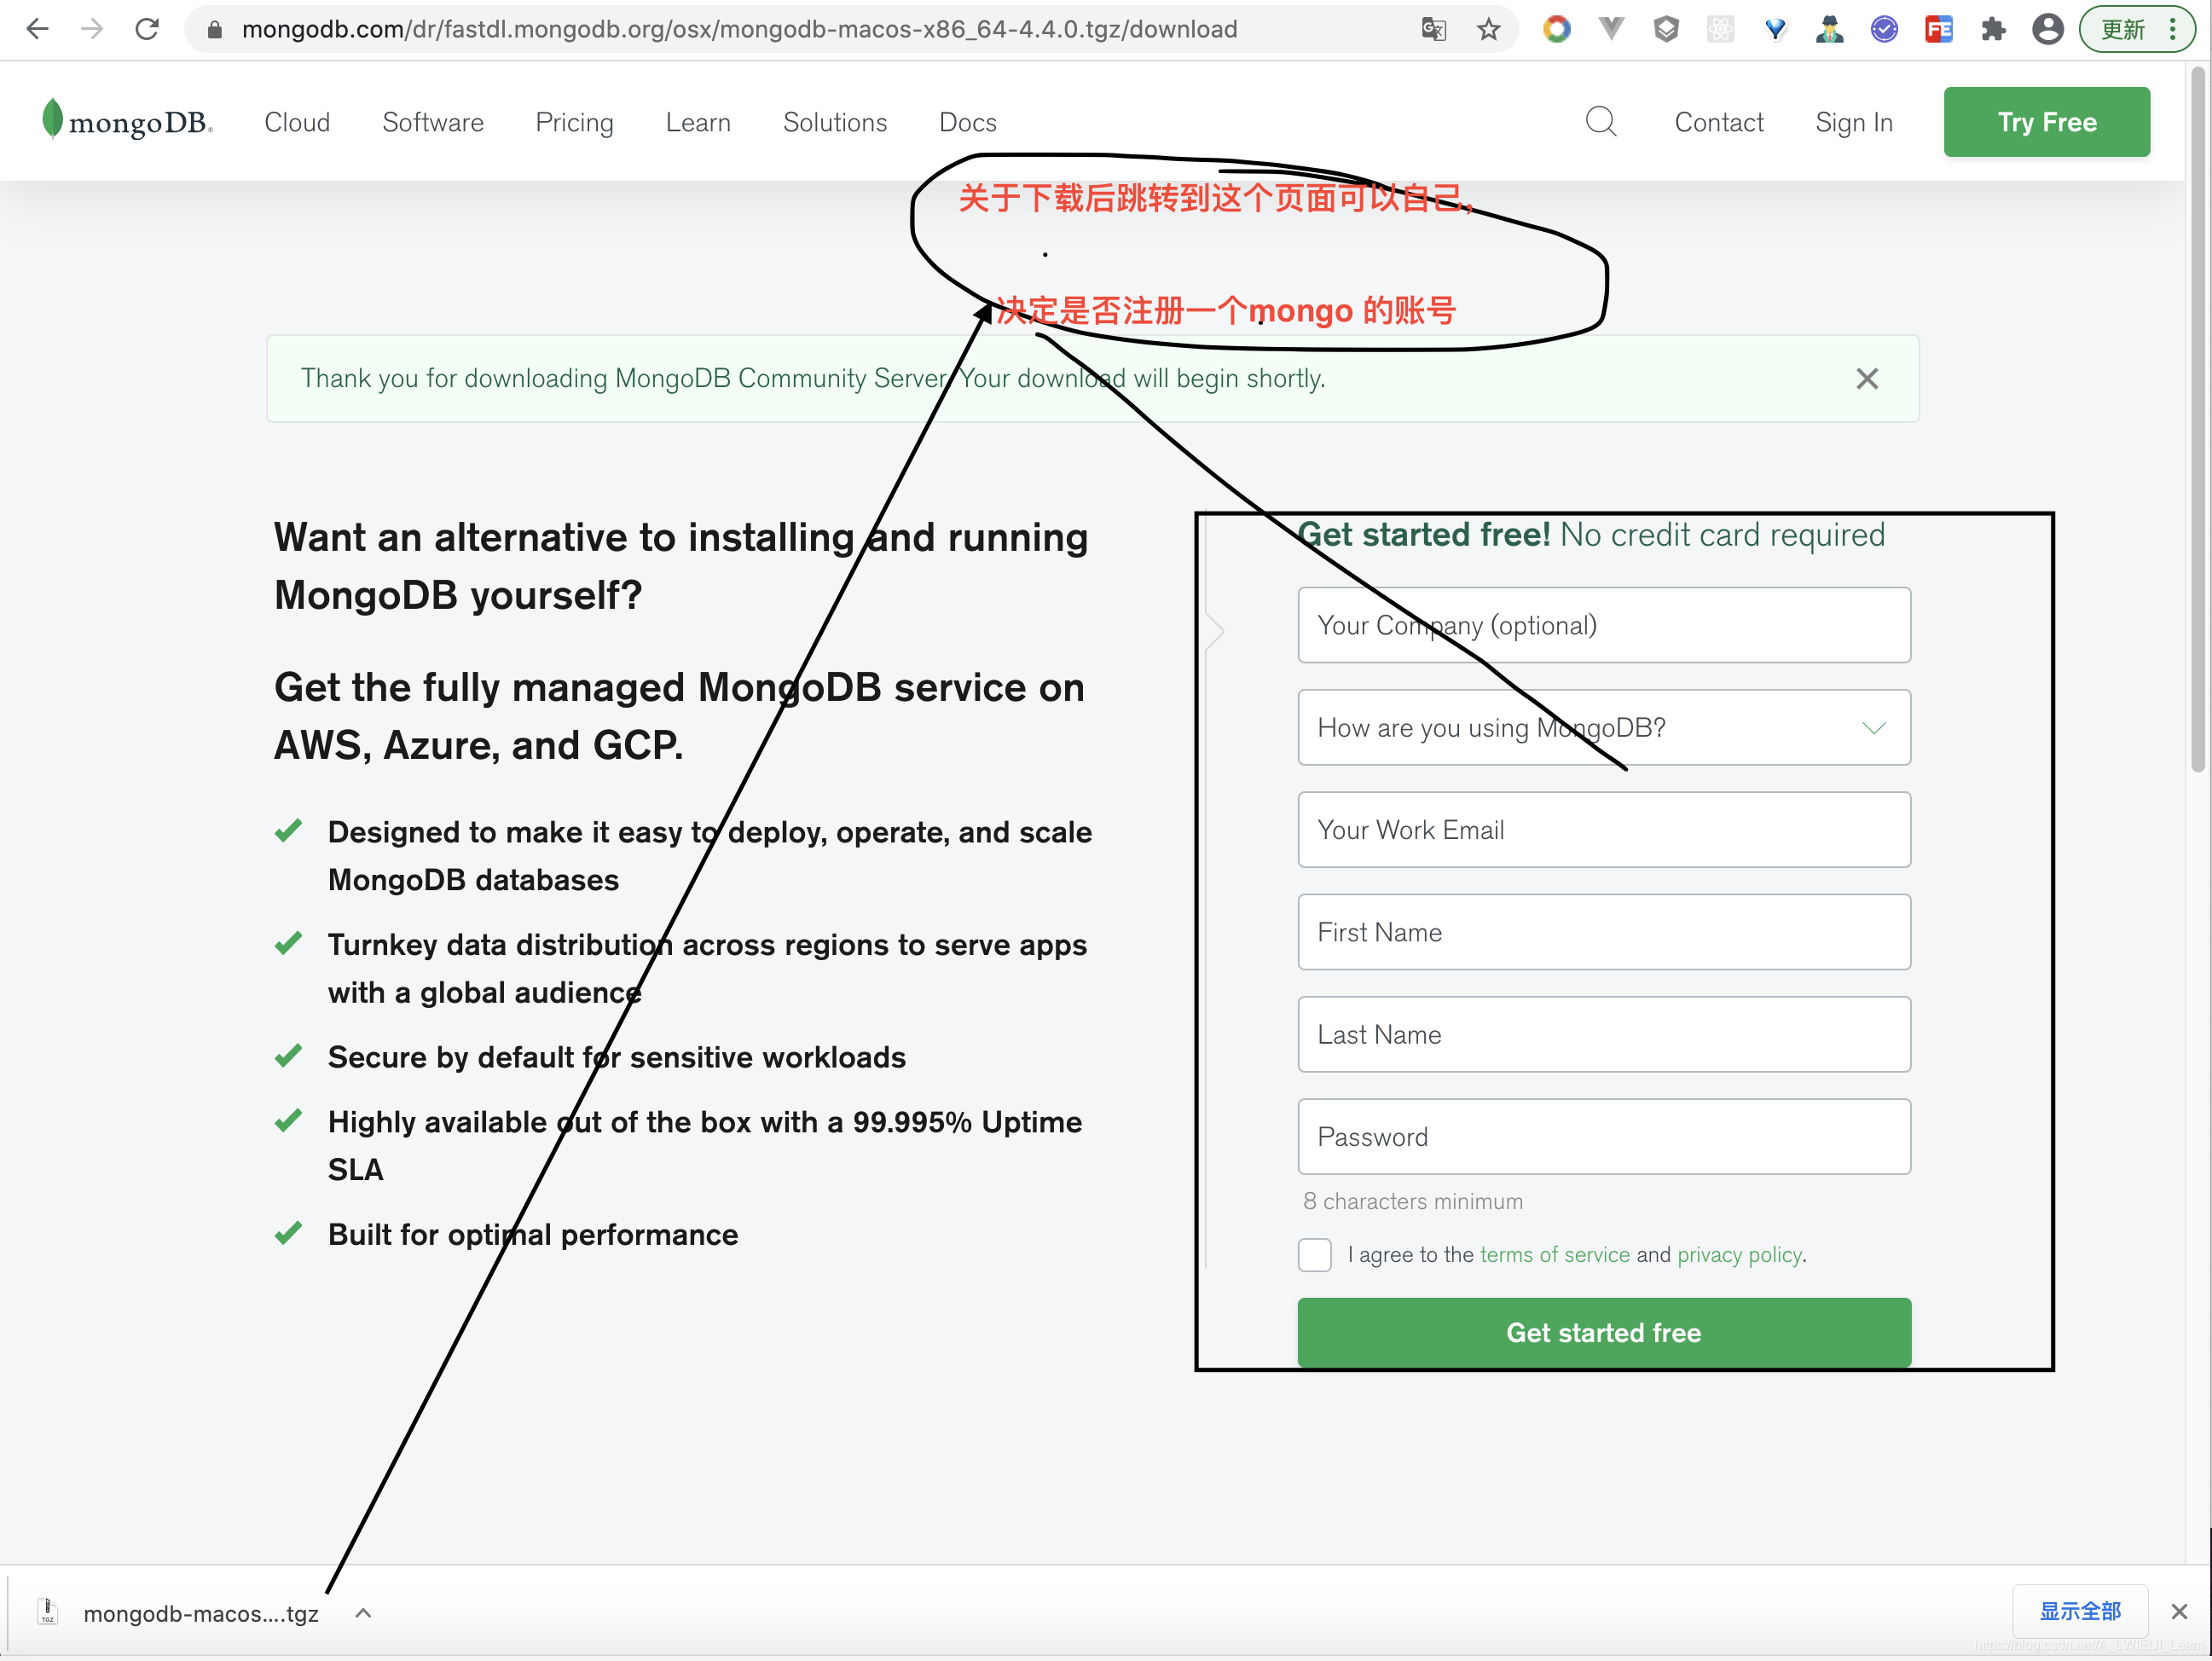The height and width of the screenshot is (1661, 2212).
Task: Open the Vimium extension
Action: [x=1777, y=29]
